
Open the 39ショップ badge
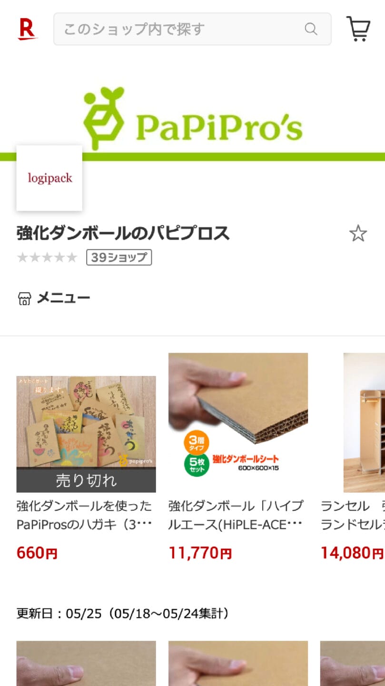(x=119, y=257)
